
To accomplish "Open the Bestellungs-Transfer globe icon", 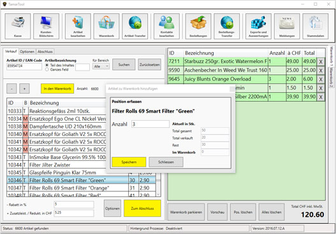I will tap(227, 26).
